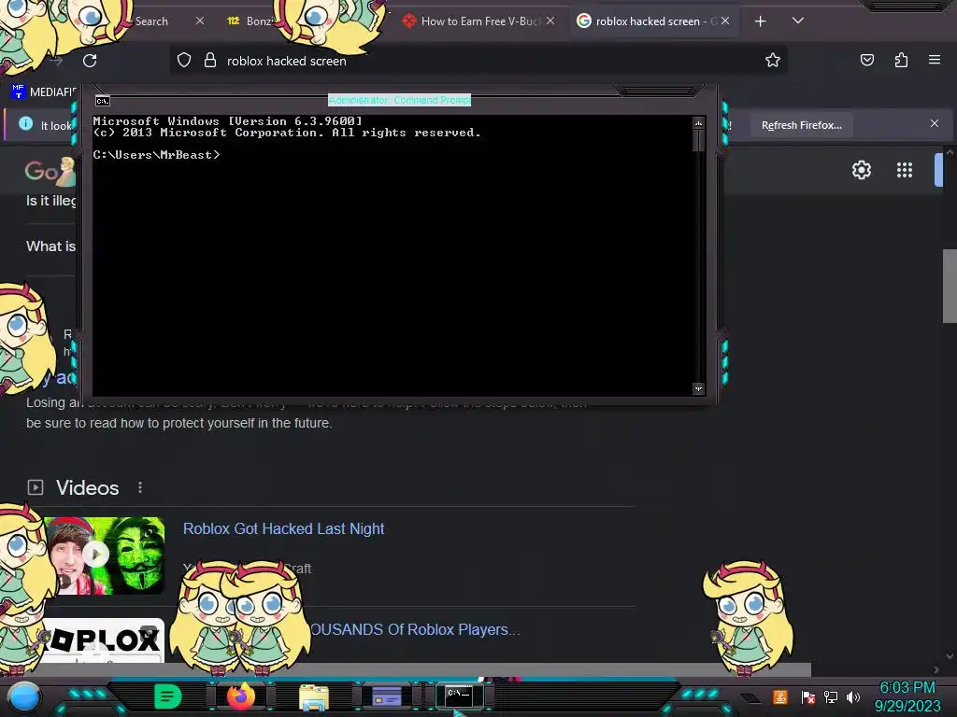Open Java update tray icon
Image resolution: width=957 pixels, height=717 pixels.
pyautogui.click(x=780, y=696)
